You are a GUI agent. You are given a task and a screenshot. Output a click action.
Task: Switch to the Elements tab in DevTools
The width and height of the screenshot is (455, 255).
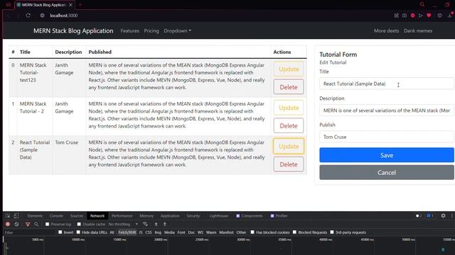click(35, 215)
